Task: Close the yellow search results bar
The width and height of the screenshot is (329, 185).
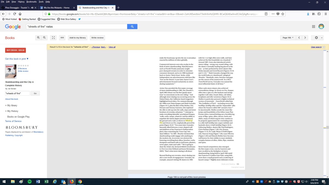Action: [324, 47]
